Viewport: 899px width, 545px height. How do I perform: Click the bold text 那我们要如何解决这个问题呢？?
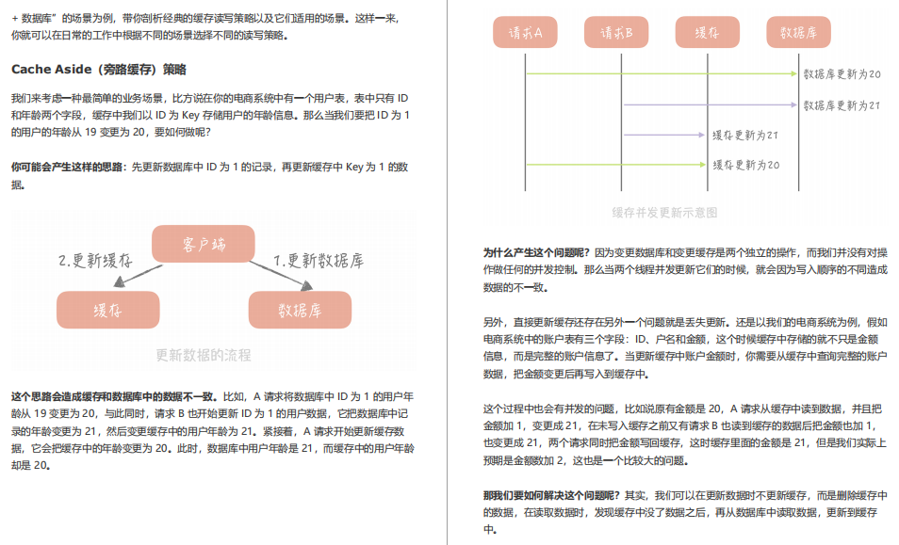coord(551,495)
